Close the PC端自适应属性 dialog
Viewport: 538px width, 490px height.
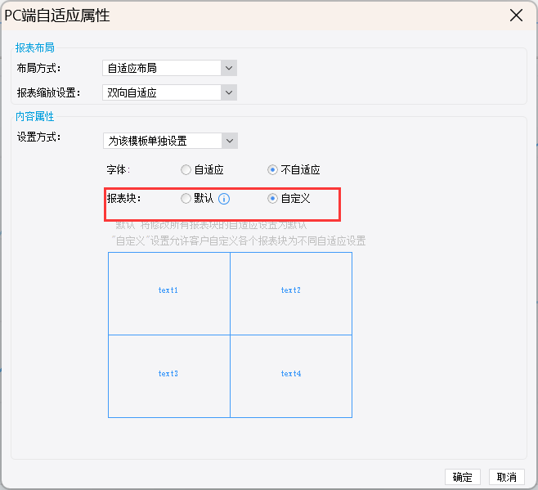516,16
